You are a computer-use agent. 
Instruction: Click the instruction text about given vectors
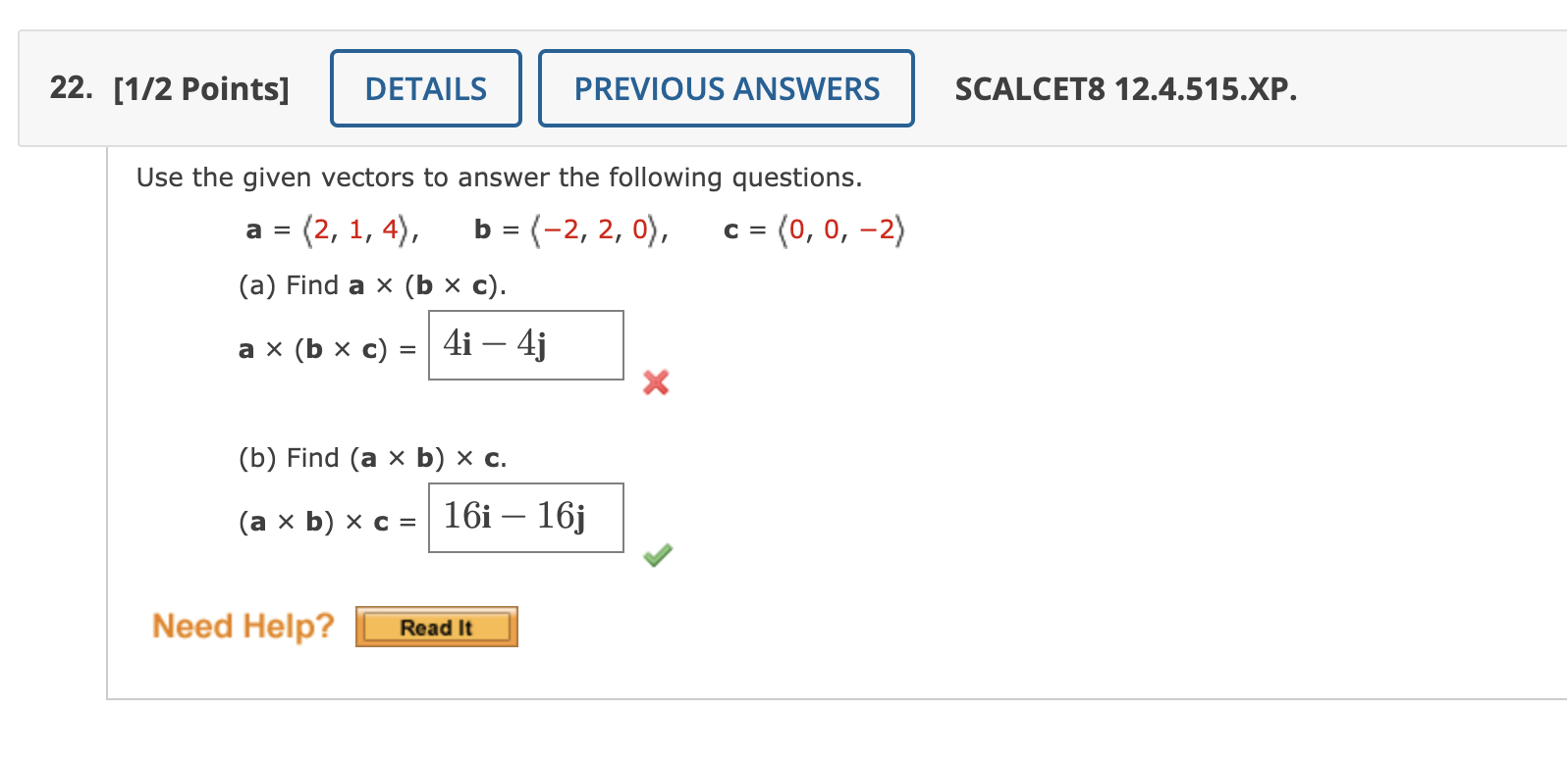pyautogui.click(x=500, y=178)
